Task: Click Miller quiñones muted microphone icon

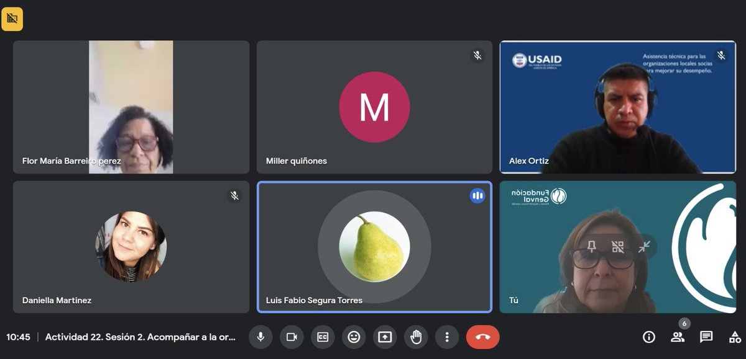Action: pos(477,56)
